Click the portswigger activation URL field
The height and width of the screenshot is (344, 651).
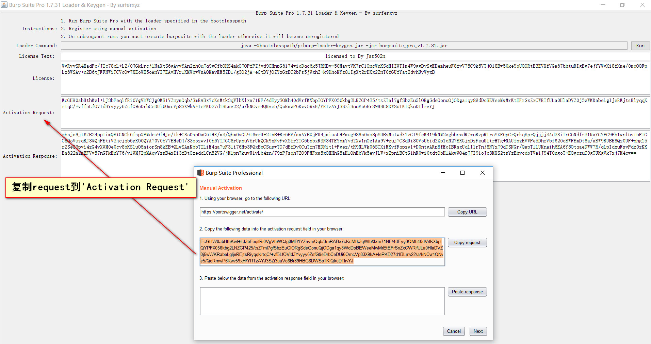click(x=322, y=212)
